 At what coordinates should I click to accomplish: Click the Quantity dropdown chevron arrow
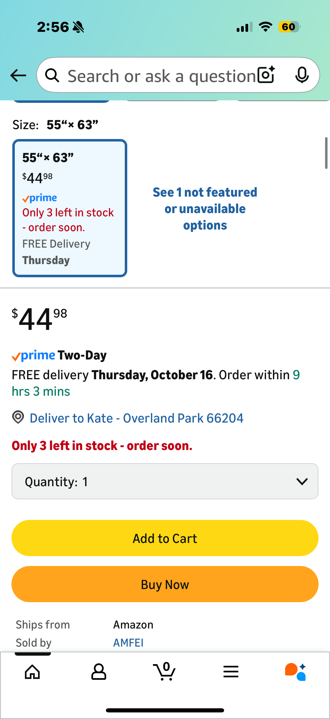302,482
